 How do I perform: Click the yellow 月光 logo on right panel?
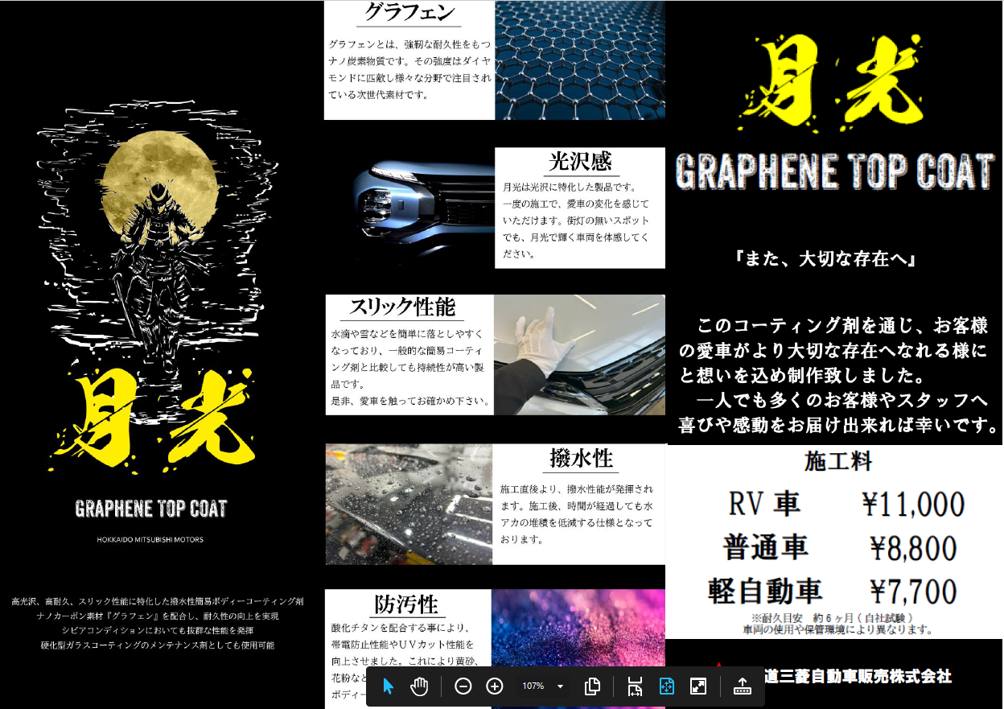click(x=831, y=83)
